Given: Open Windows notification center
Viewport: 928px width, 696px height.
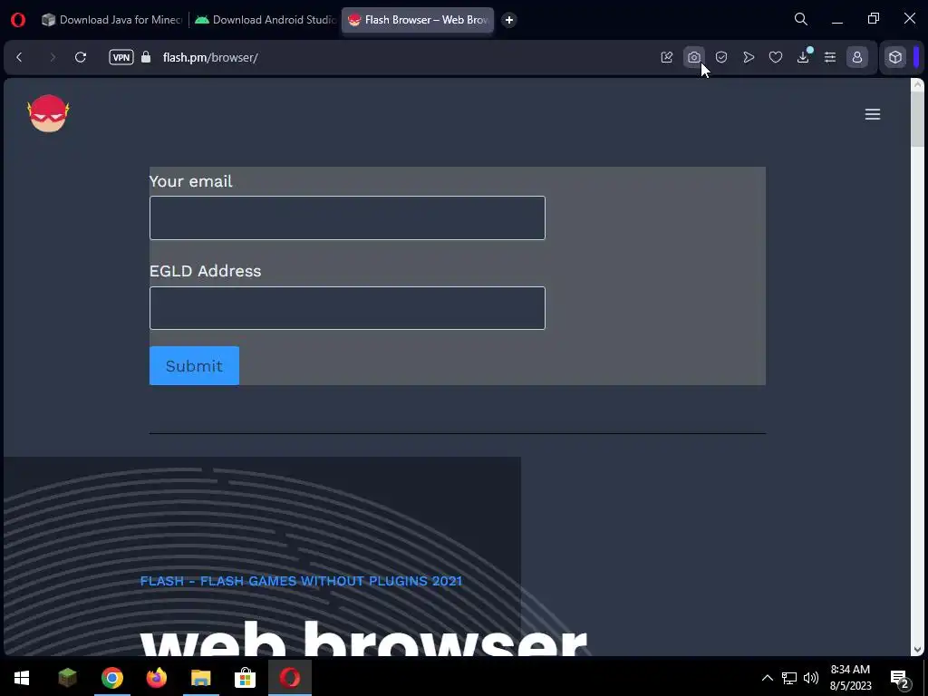Looking at the screenshot, I should coord(900,678).
